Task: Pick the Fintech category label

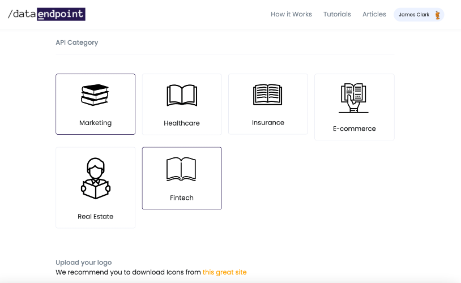Action: (182, 198)
